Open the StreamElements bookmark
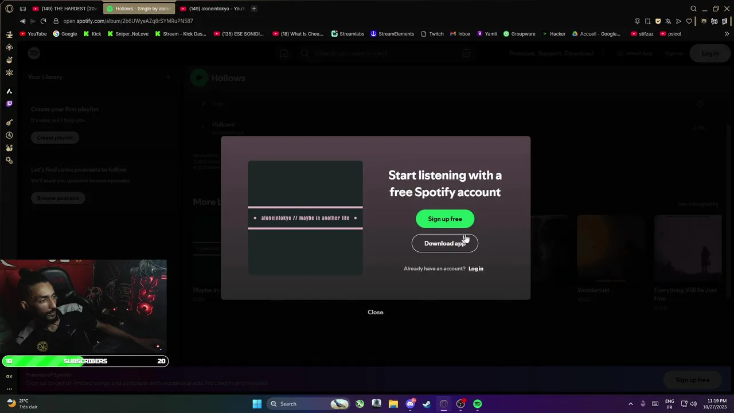Screen dimensions: 734x413 pyautogui.click(x=392, y=34)
